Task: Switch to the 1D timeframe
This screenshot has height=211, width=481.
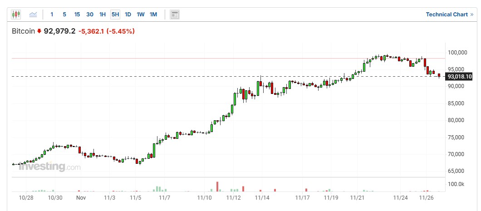Action: [x=128, y=15]
